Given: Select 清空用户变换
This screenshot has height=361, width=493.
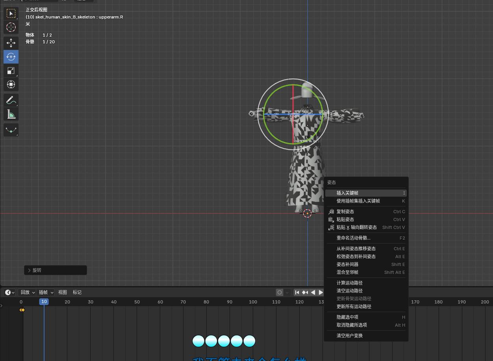Looking at the screenshot, I should tap(366, 336).
